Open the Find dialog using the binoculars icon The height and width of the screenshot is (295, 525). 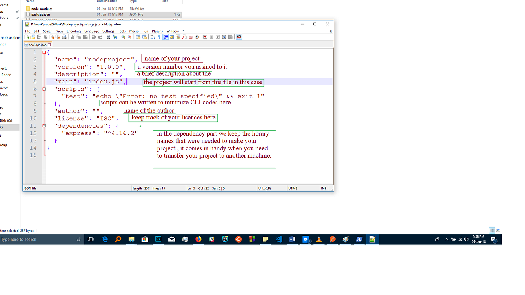pyautogui.click(x=108, y=37)
